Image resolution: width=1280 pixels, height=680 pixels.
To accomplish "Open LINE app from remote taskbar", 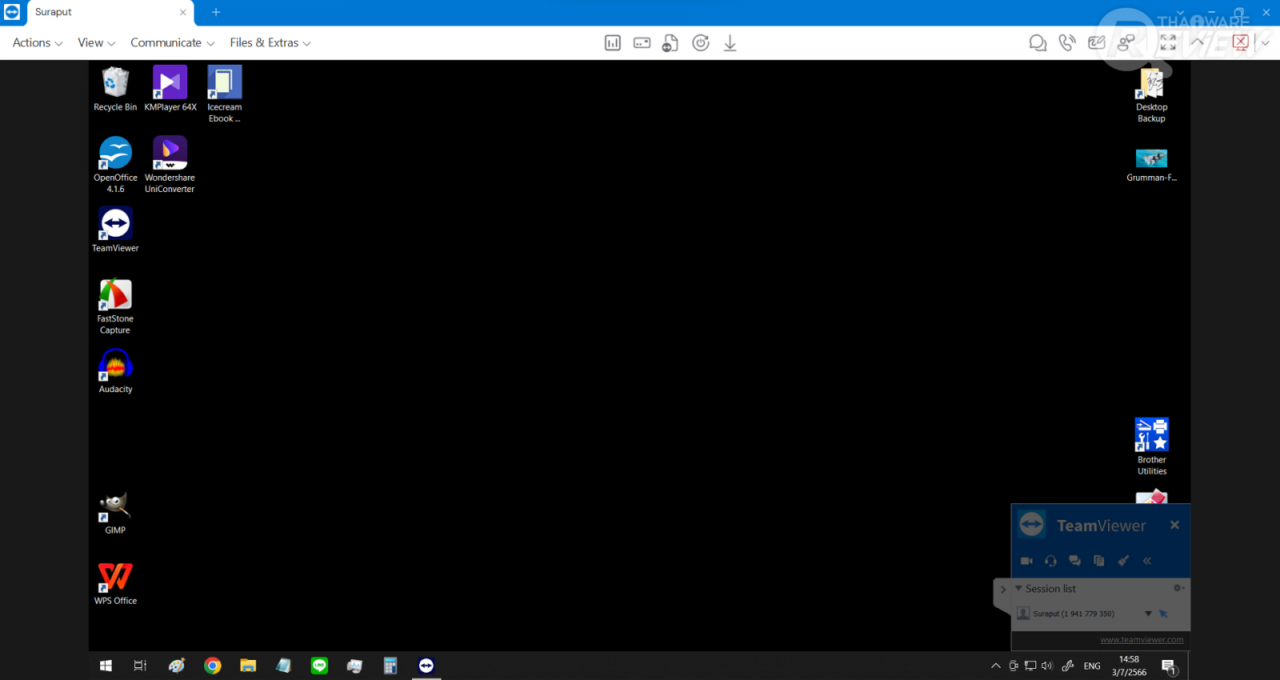I will click(319, 666).
